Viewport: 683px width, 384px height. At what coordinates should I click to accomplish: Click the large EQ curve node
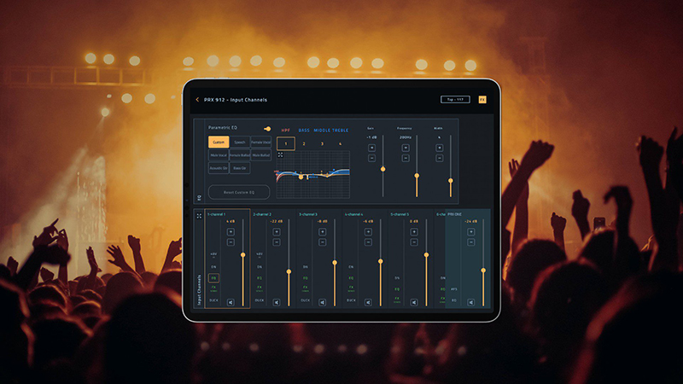coord(301,177)
